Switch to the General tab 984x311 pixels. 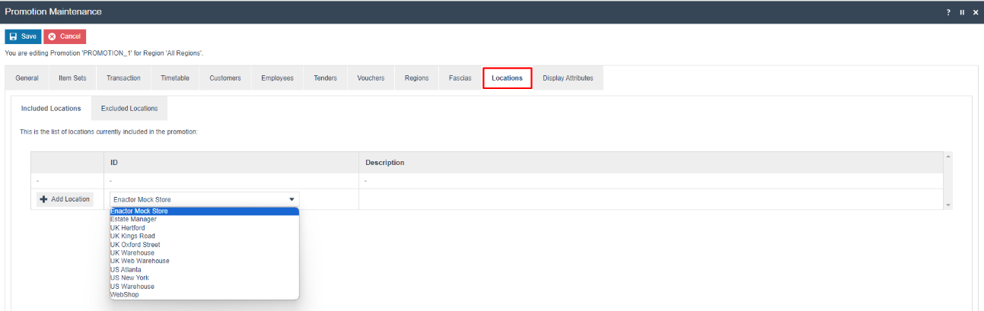[27, 78]
